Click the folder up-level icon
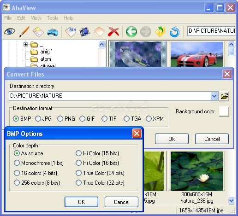This screenshot has height=216, width=238. (x=160, y=32)
